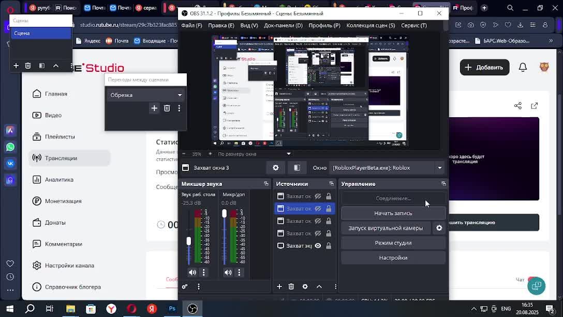Screen dimensions: 563x317
Task: Add a new source in Источники
Action: 279,287
